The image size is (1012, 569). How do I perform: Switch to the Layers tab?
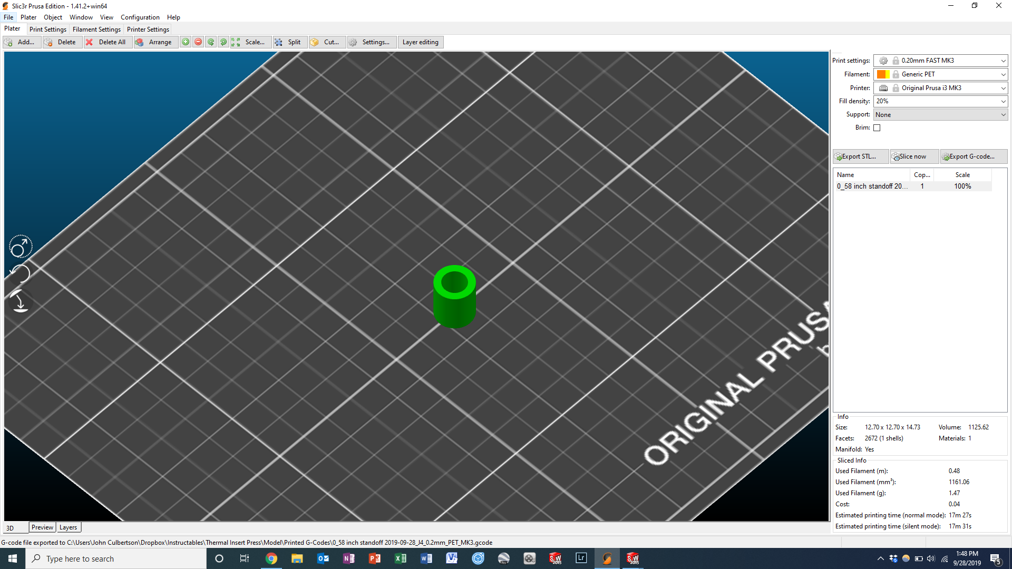point(68,527)
